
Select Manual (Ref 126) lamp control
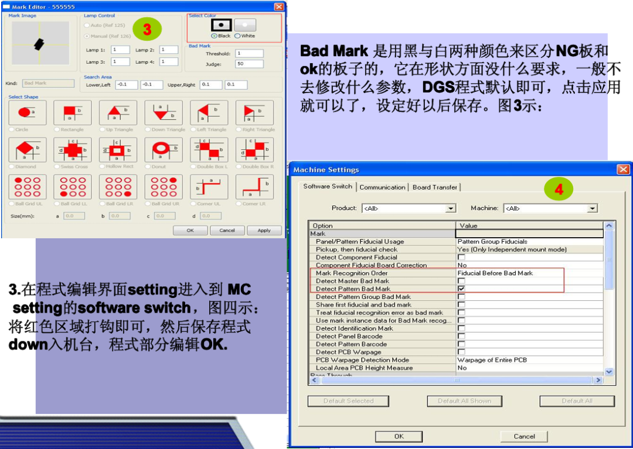87,36
